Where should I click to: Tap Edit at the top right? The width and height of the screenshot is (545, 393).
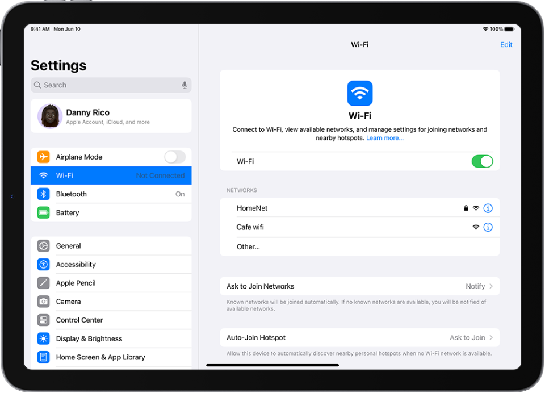pos(506,44)
